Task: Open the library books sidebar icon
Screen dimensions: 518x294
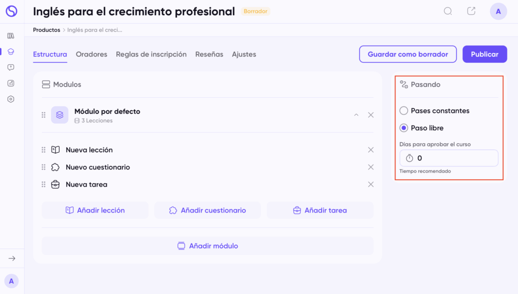Action: point(11,36)
